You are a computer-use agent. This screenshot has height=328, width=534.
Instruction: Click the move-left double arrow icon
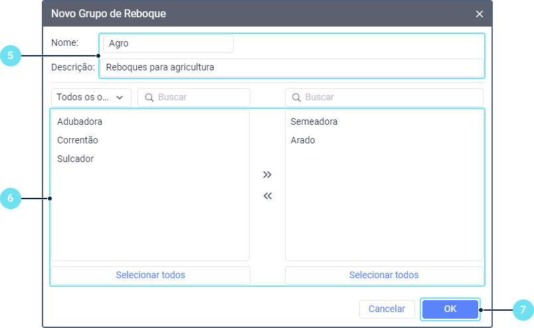(x=267, y=196)
